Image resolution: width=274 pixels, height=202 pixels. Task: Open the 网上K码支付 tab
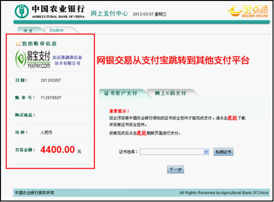pos(171,93)
